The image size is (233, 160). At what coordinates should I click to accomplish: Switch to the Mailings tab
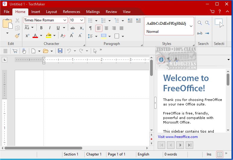click(93, 12)
